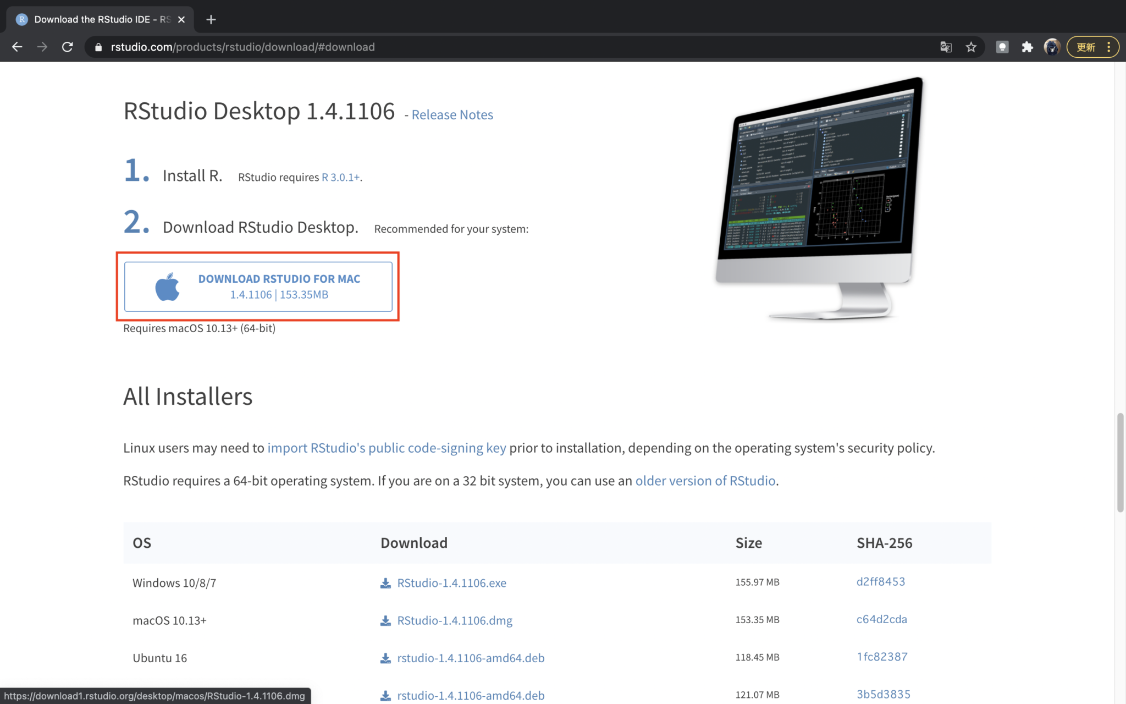Image resolution: width=1126 pixels, height=704 pixels.
Task: Reload the page with refresh icon
Action: (x=67, y=47)
